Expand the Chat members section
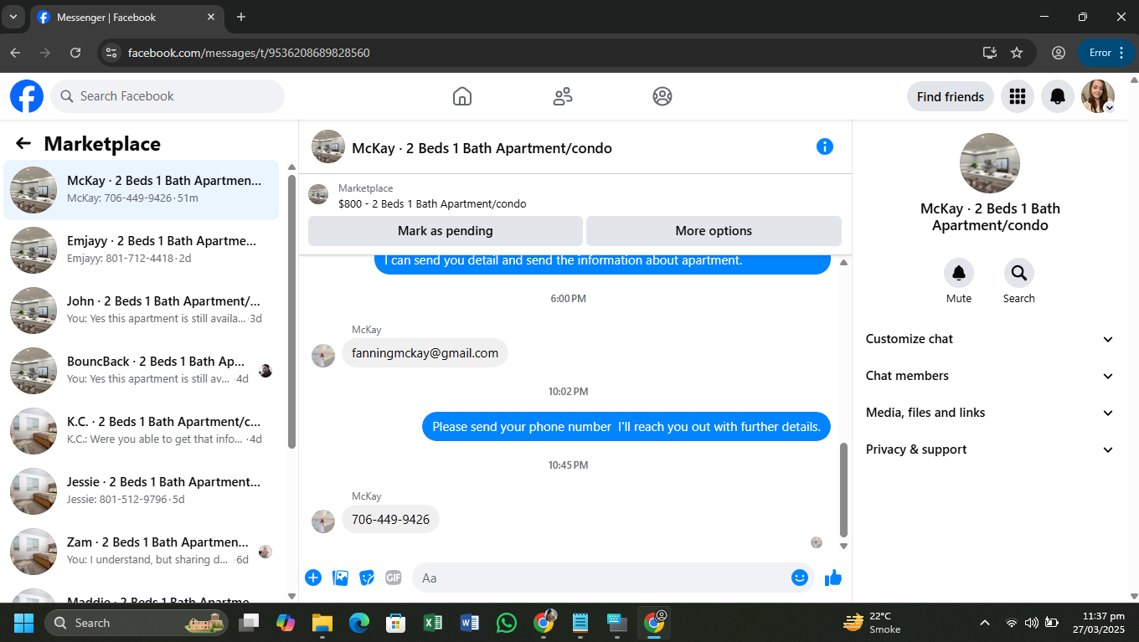The width and height of the screenshot is (1139, 642). [990, 376]
